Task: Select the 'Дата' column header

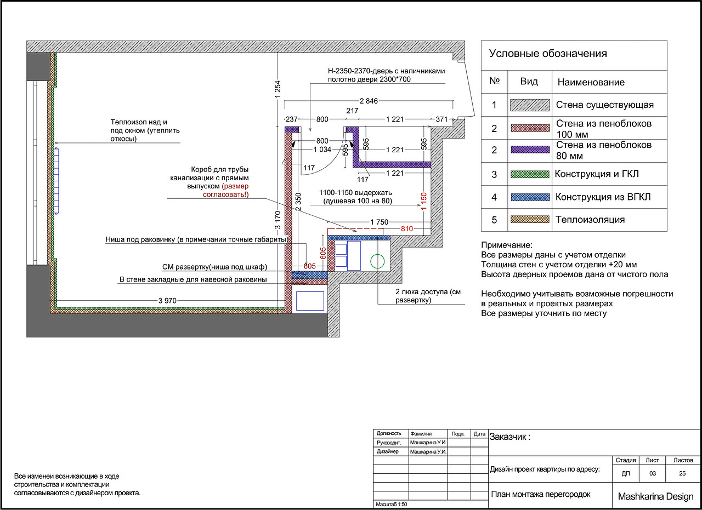Action: click(x=480, y=433)
